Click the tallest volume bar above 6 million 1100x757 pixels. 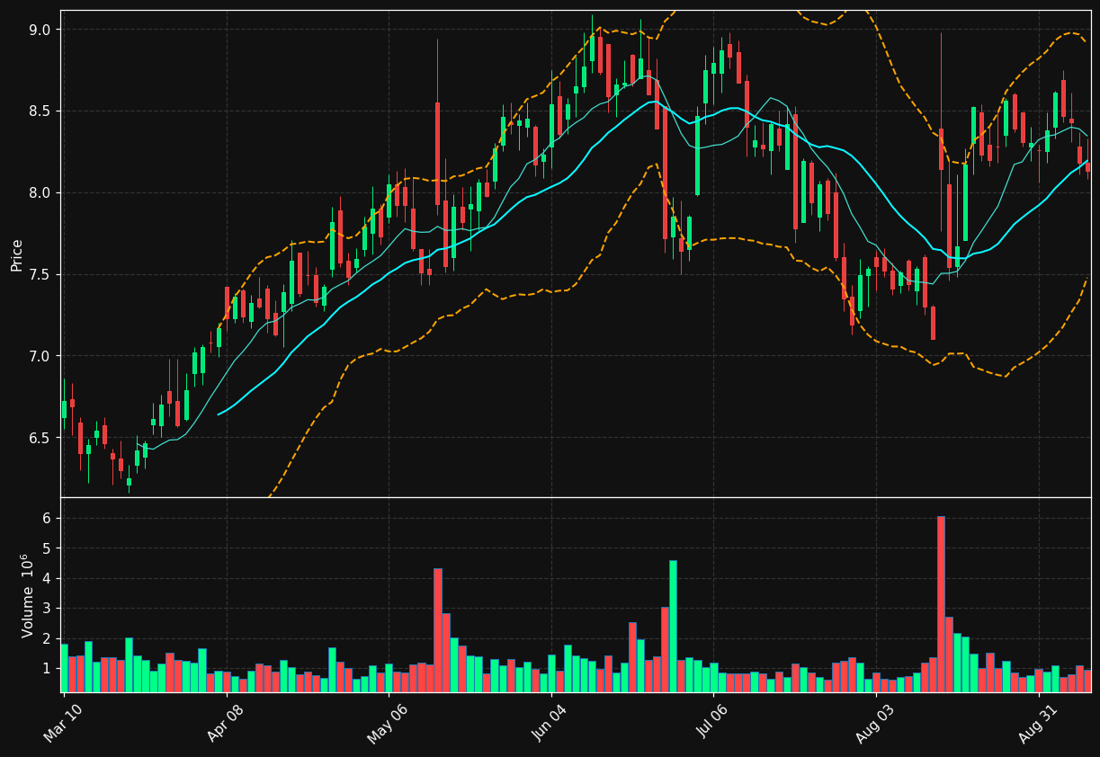tap(941, 604)
